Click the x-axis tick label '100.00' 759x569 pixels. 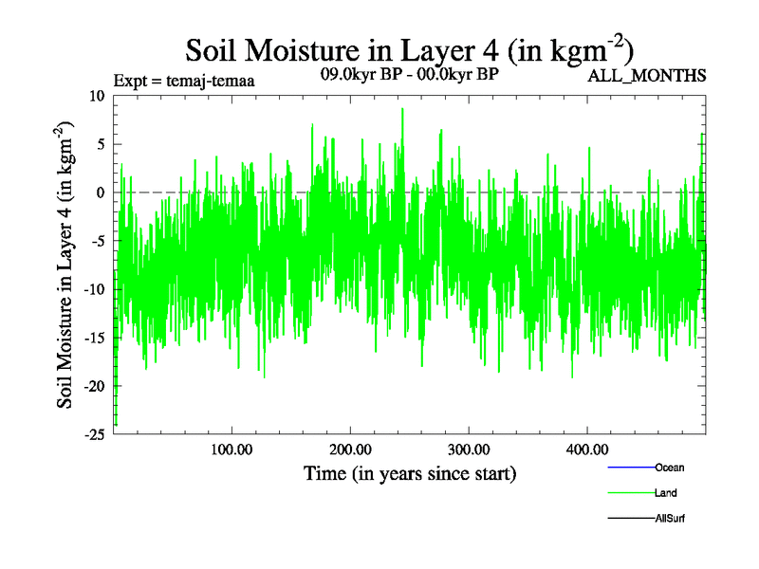[x=231, y=450]
